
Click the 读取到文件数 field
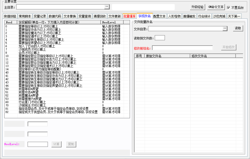[x=160, y=38]
